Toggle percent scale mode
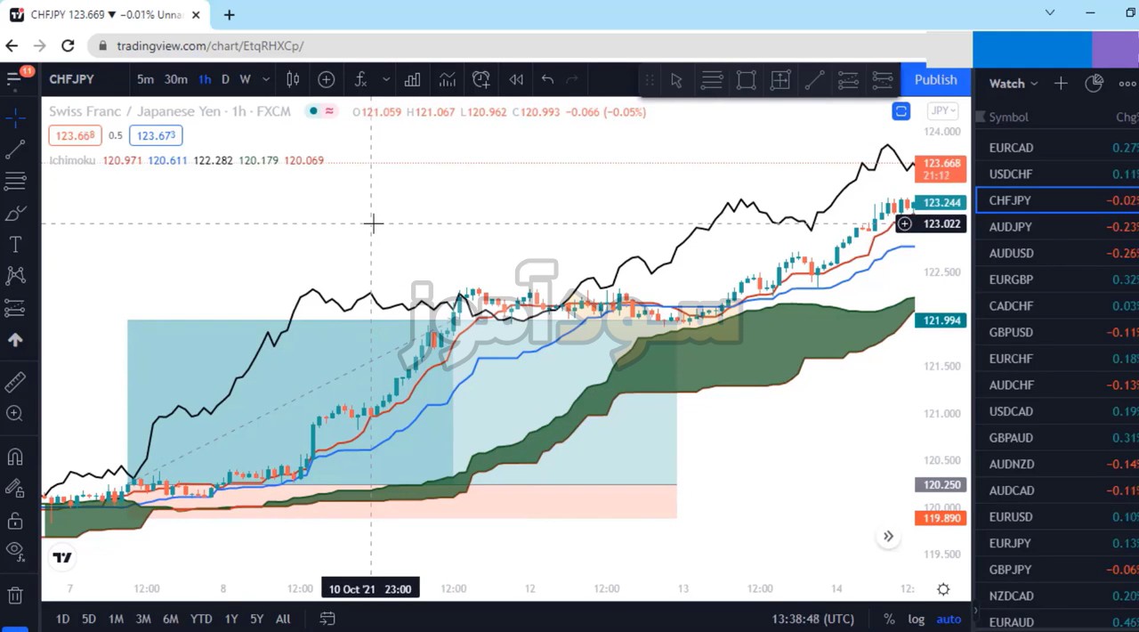 click(889, 619)
